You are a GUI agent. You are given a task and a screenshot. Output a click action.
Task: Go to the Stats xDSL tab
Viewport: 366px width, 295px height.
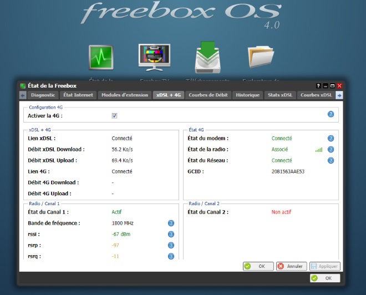(280, 95)
